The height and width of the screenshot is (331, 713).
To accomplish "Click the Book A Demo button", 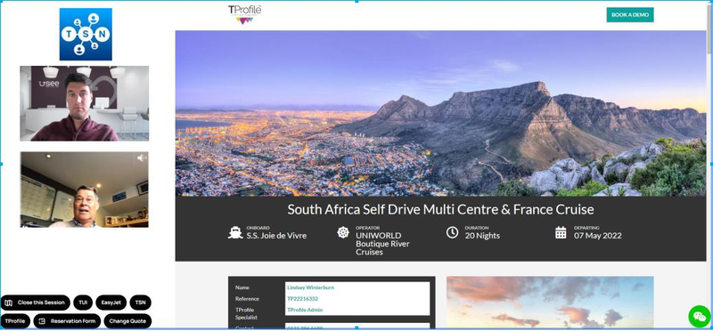I will 630,14.
